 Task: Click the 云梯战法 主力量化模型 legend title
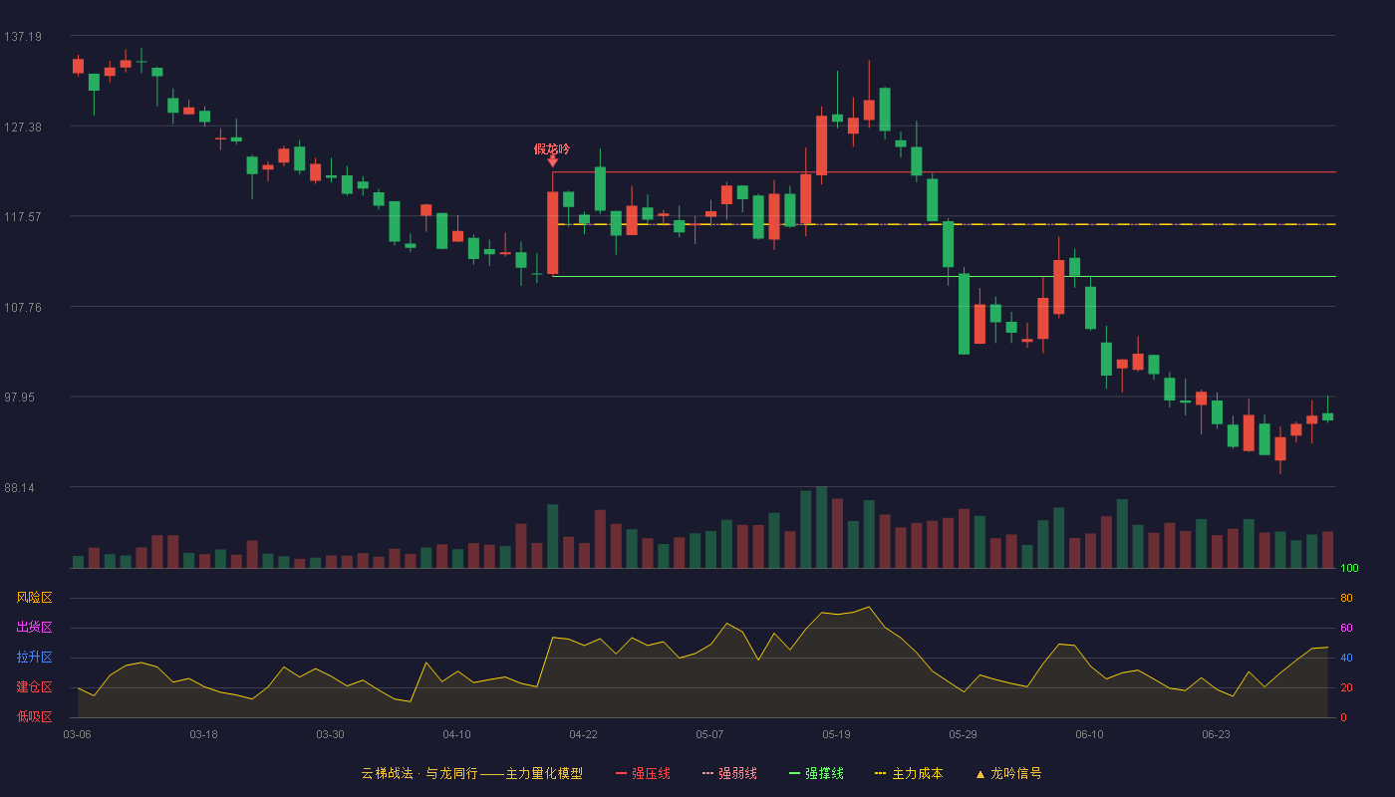[x=471, y=773]
